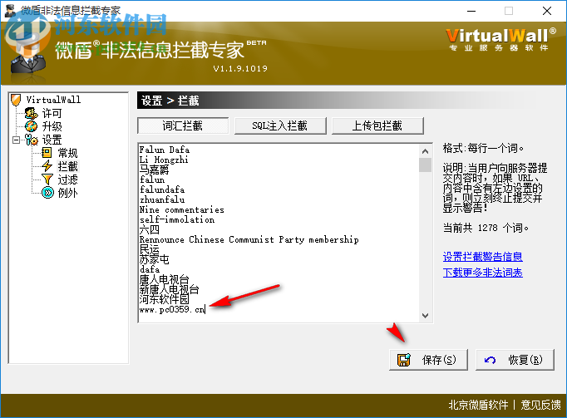Open the 下载更多非法词表 link
Image resolution: width=567 pixels, height=418 pixels.
(483, 273)
